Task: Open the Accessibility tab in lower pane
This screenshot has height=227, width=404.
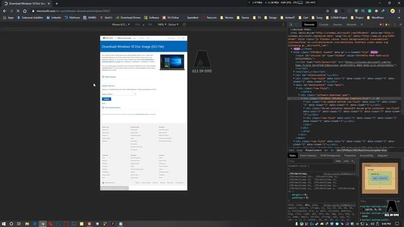Action: [366, 156]
